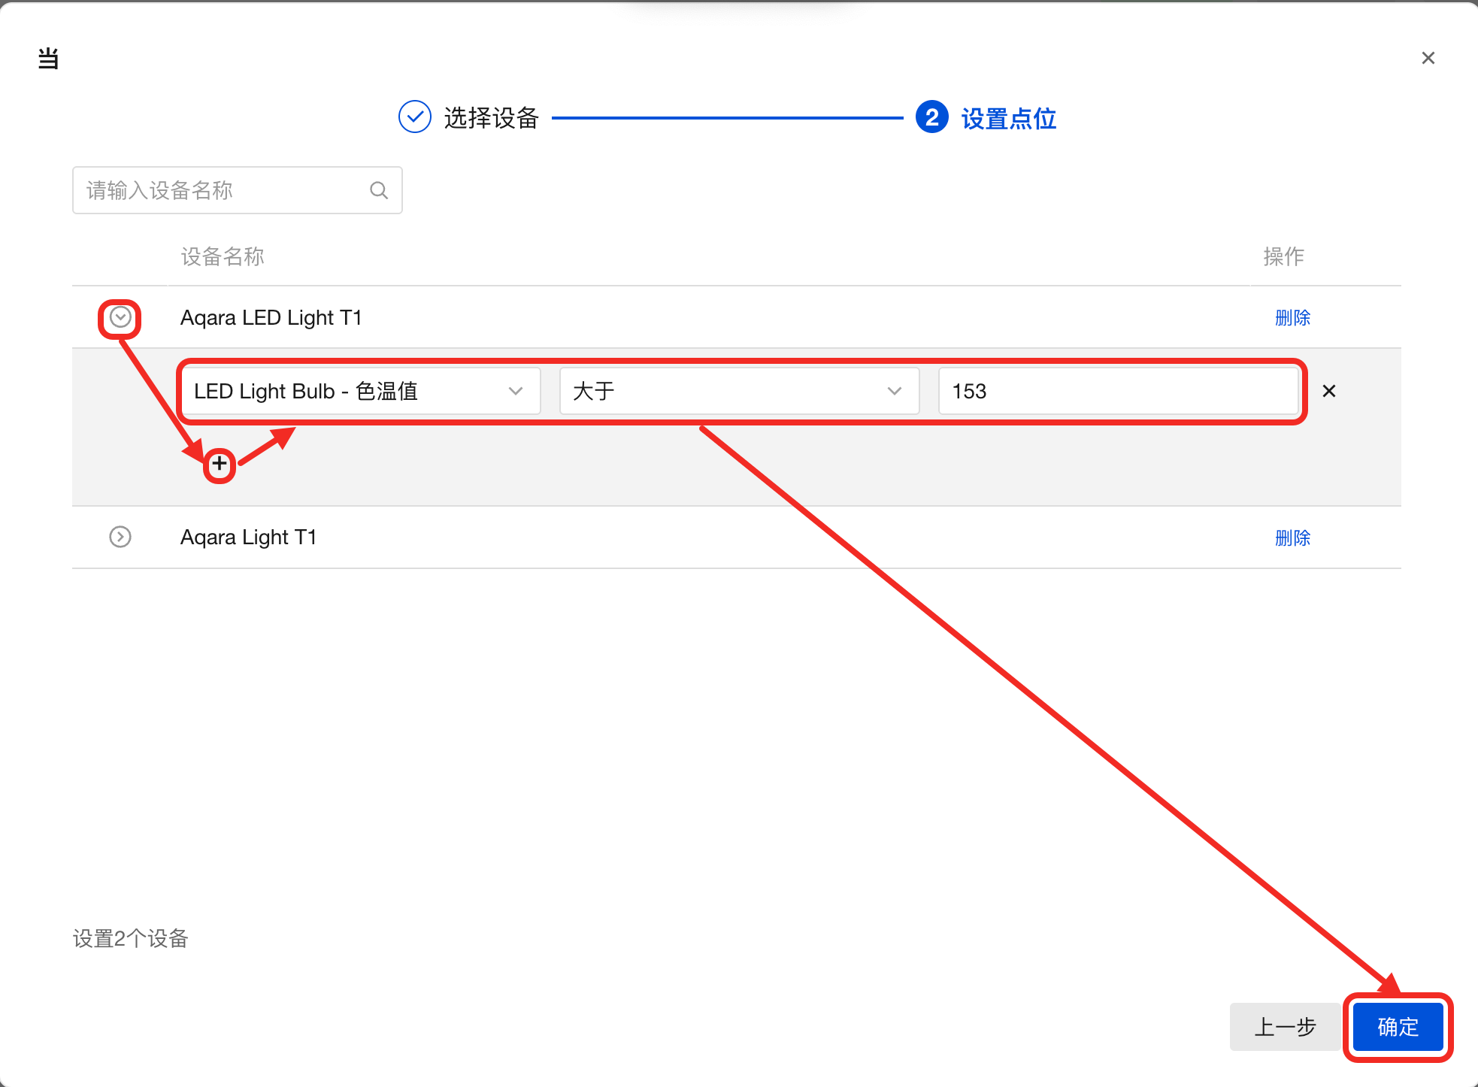Screen dimensions: 1478x1087
Task: Click the Aqara Light T1 name
Action: pyautogui.click(x=248, y=537)
